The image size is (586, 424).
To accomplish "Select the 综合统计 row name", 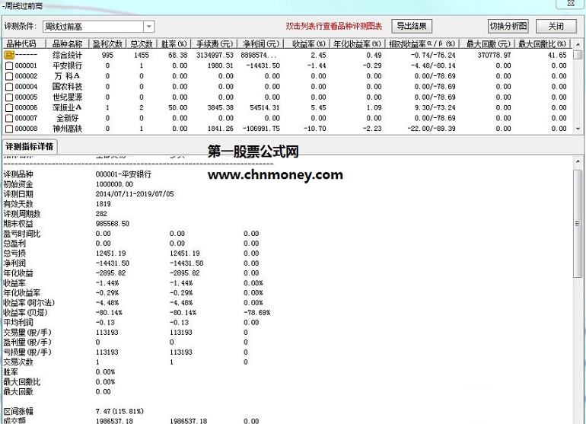I will pos(67,55).
